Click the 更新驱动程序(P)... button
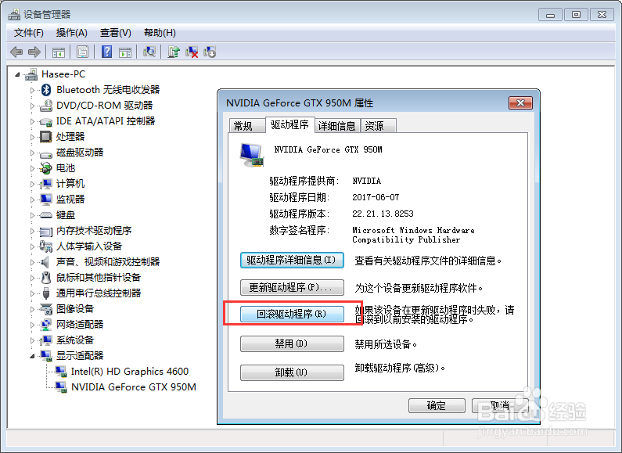Viewport: 622px width, 453px height. [x=292, y=288]
